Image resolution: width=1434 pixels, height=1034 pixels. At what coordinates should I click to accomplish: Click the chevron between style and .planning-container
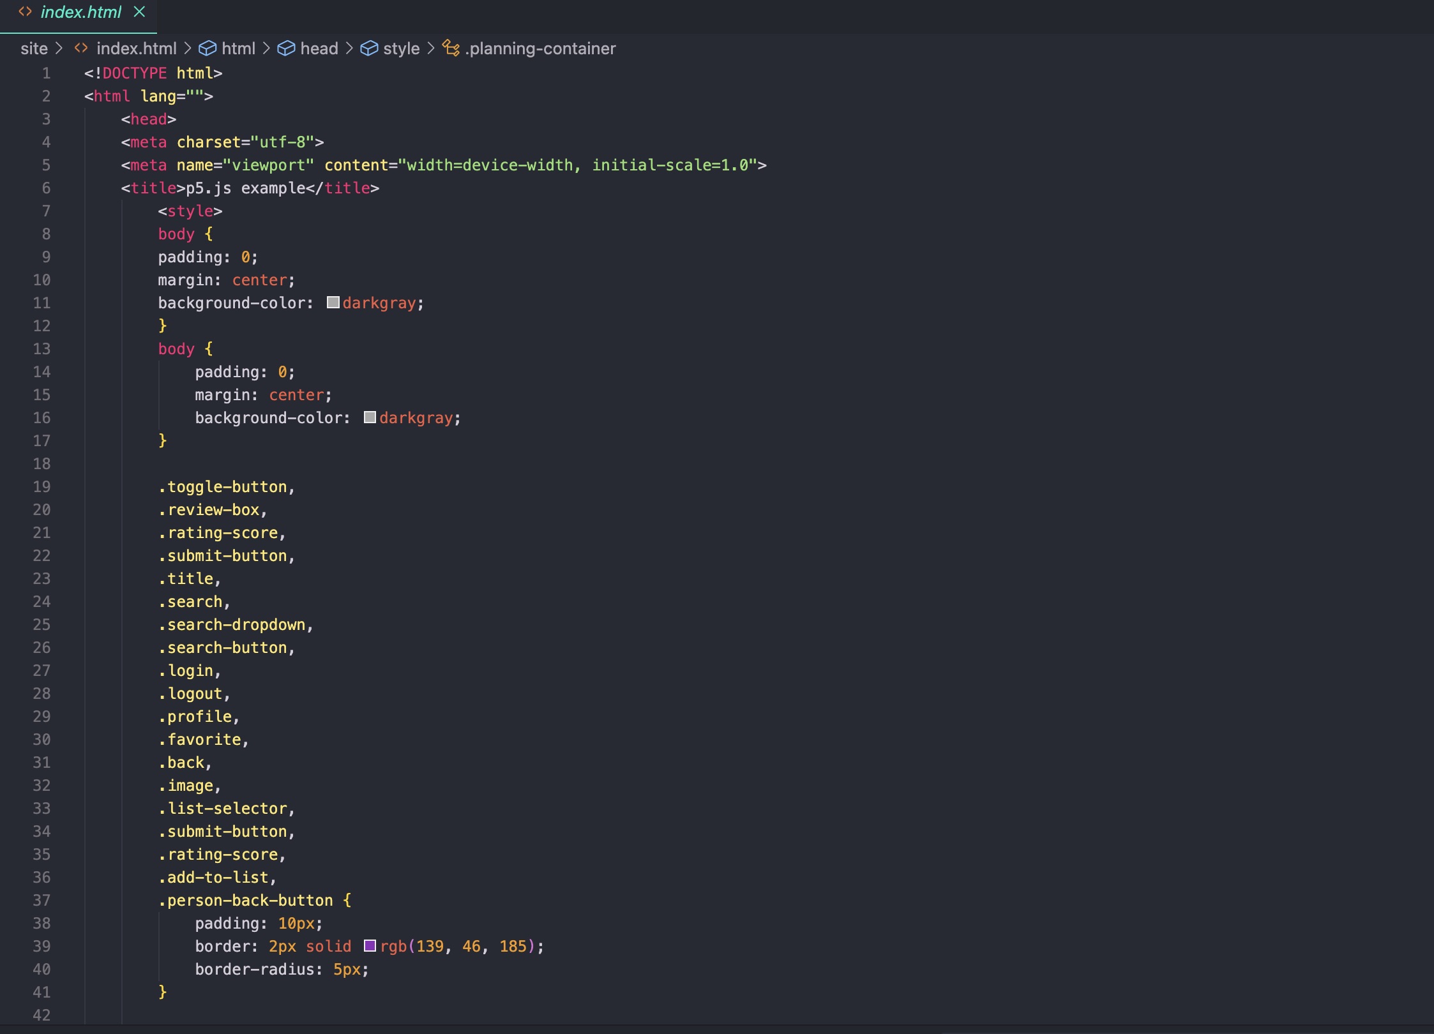(432, 48)
